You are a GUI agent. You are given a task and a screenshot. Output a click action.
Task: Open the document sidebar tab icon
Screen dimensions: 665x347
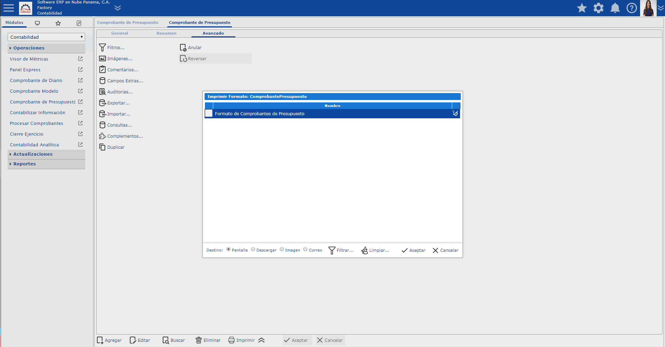(79, 23)
